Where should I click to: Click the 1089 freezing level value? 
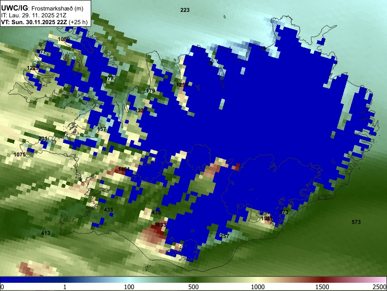point(64,39)
